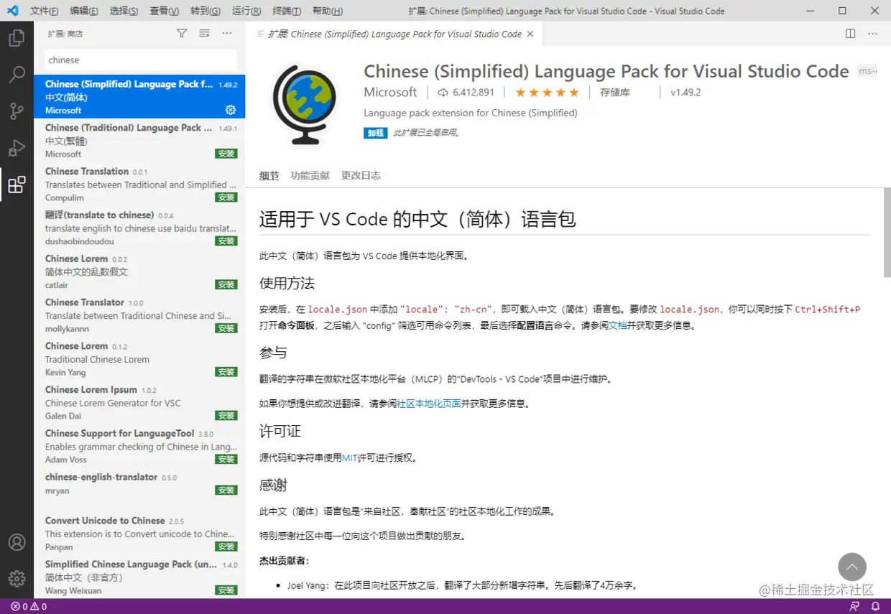
Task: Switch to the 细节 tab
Action: click(269, 176)
